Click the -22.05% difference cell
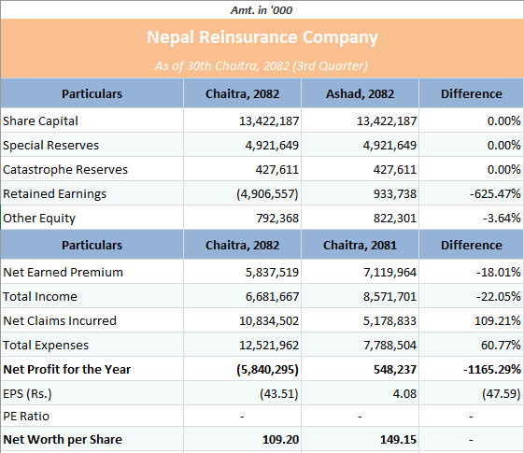 coord(498,297)
